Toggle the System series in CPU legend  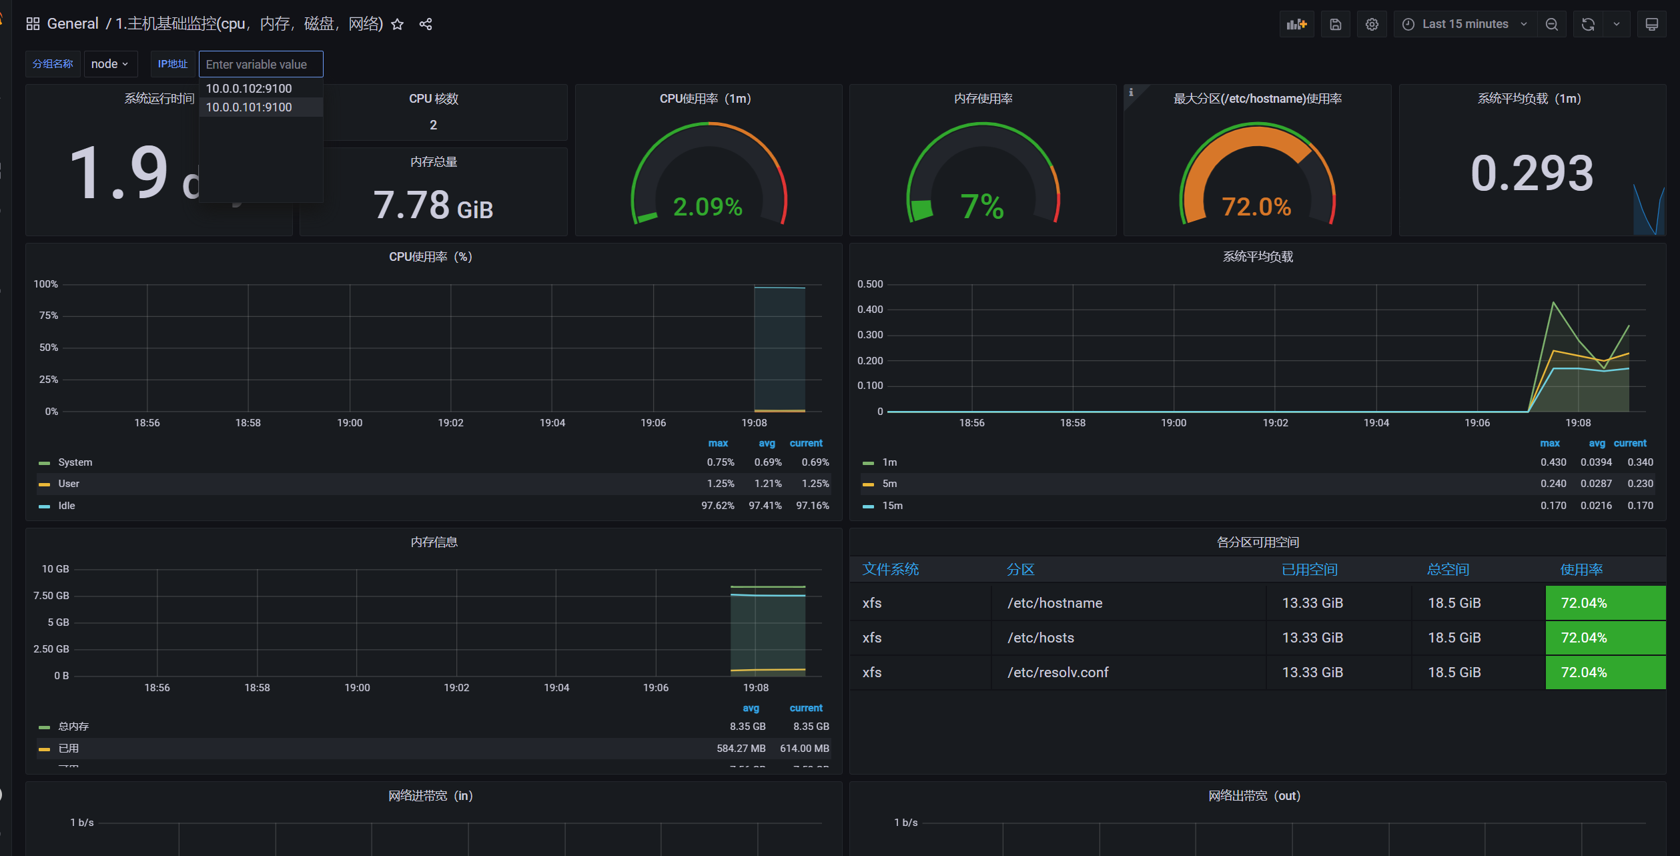(75, 462)
